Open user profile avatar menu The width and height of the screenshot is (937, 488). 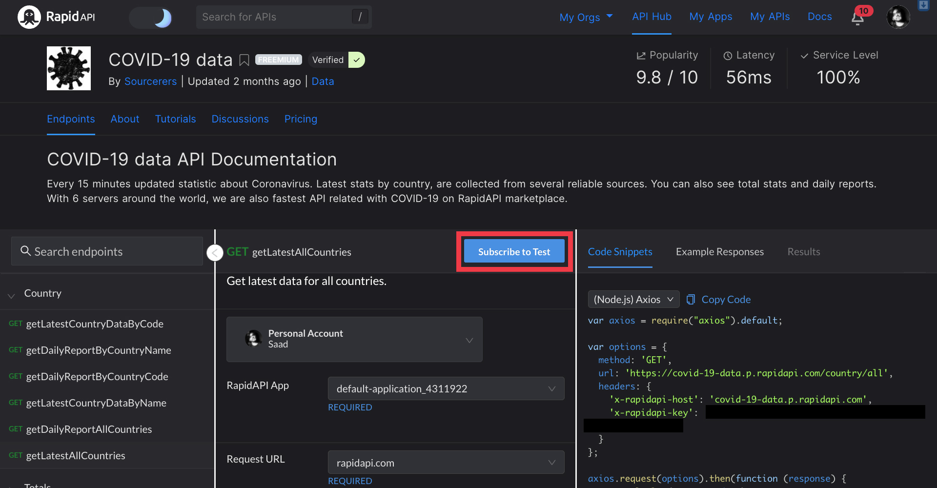pos(898,17)
